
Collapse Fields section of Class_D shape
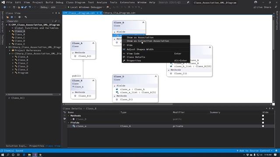[x=115, y=86]
